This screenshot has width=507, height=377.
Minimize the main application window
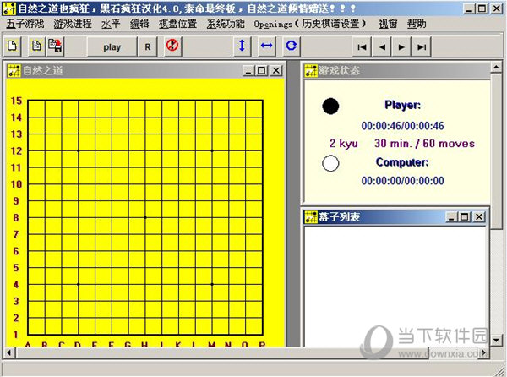tap(468, 8)
